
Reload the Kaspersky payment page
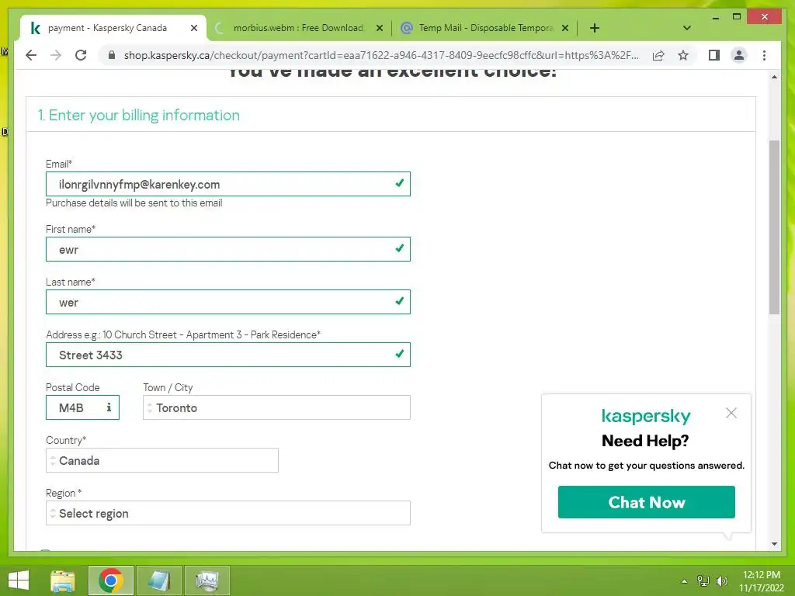[81, 55]
